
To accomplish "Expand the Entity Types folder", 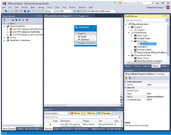I will point(131,35).
